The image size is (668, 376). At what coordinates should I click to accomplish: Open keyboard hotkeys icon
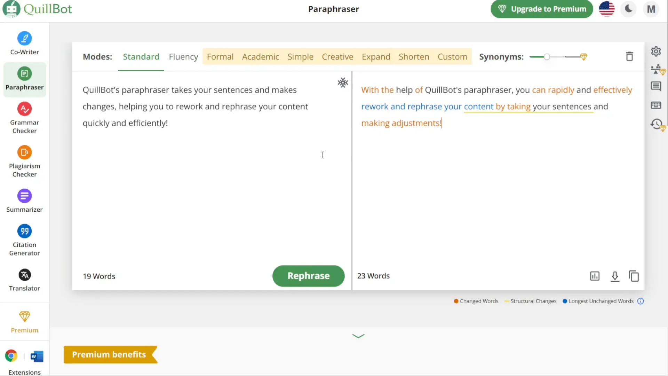tap(656, 105)
